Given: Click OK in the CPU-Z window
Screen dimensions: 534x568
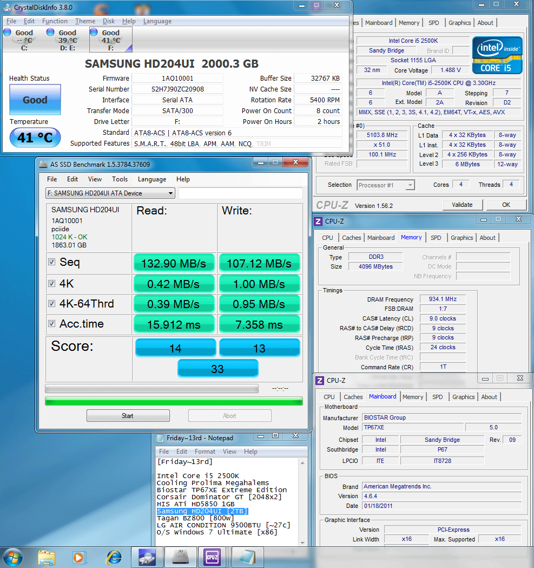Looking at the screenshot, I should (506, 205).
